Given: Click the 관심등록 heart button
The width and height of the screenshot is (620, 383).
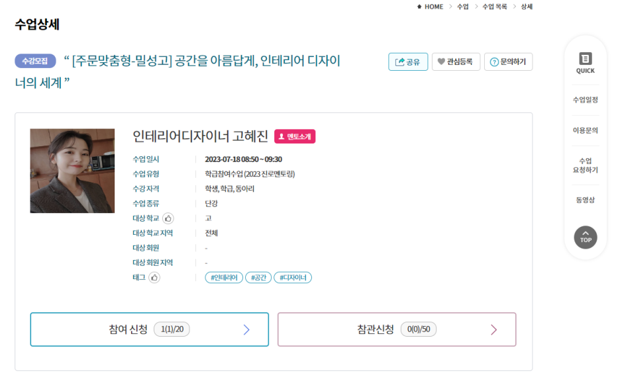Looking at the screenshot, I should (x=456, y=62).
